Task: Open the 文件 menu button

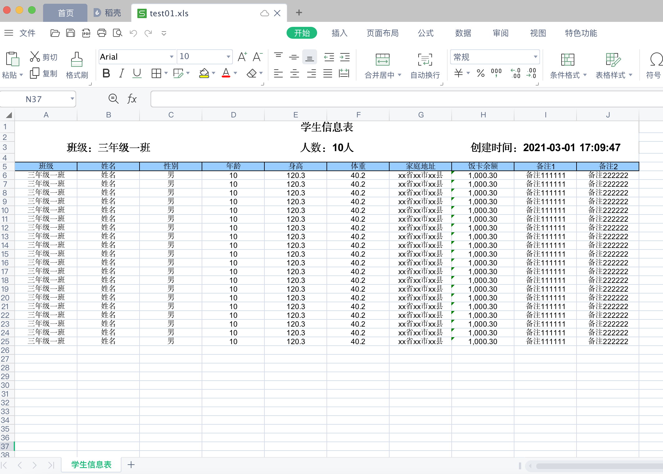Action: click(27, 33)
